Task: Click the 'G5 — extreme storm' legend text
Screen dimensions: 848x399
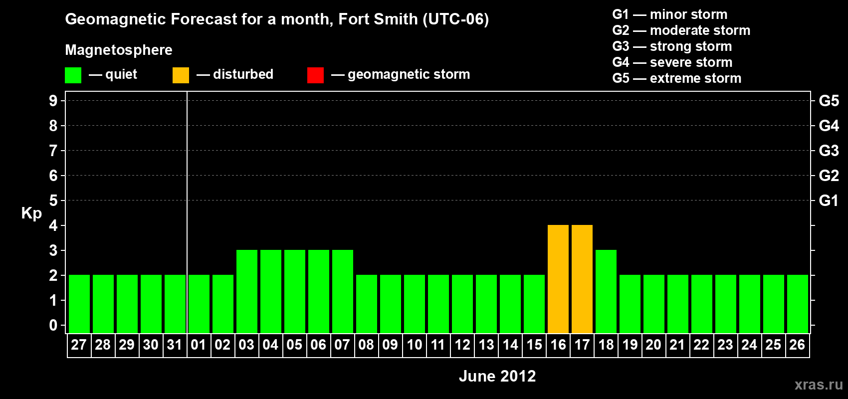Action: click(677, 78)
